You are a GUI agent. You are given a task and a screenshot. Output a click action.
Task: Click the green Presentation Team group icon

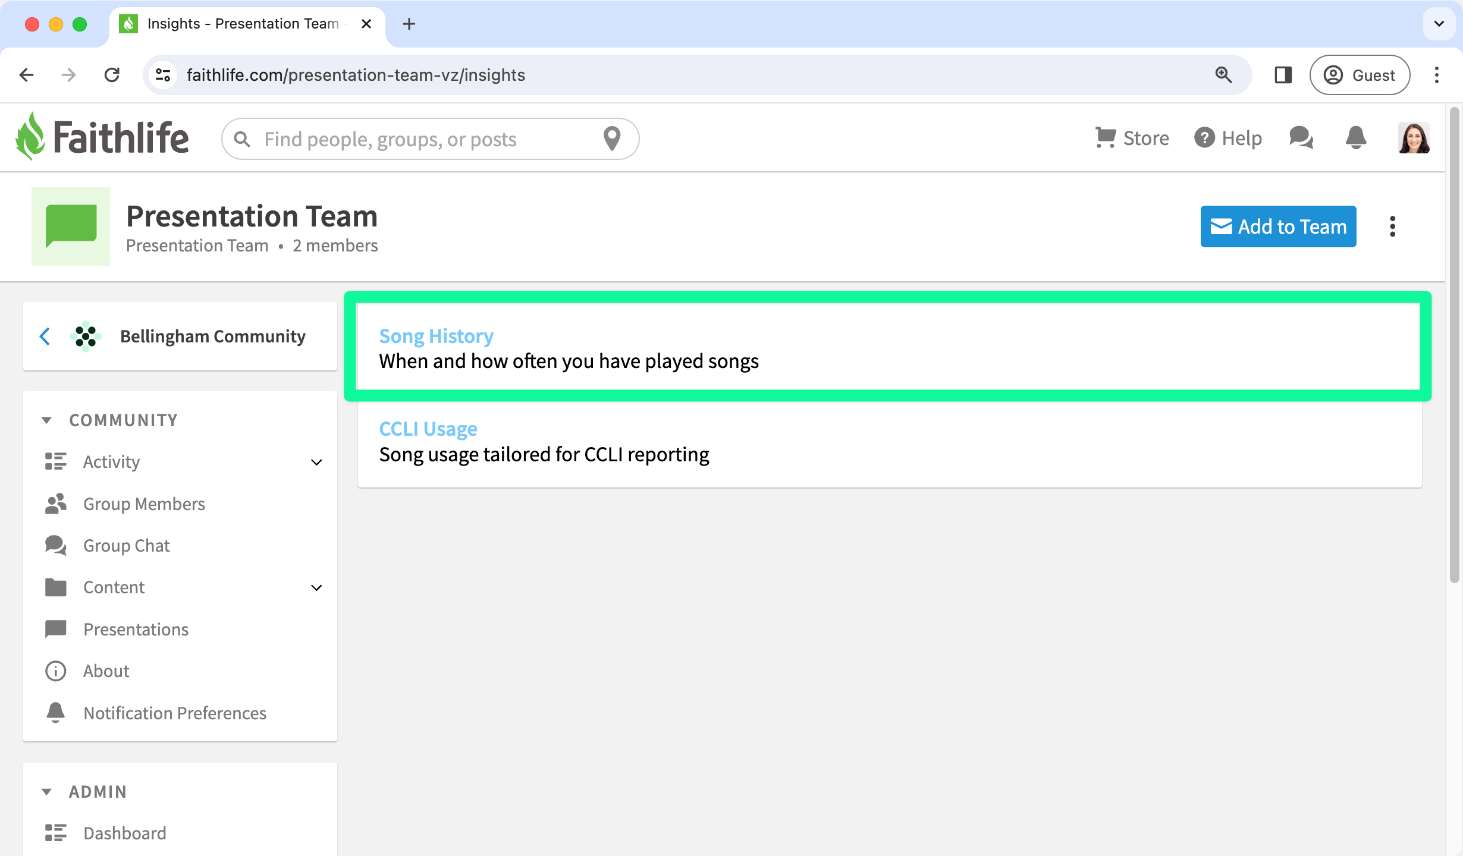71,226
